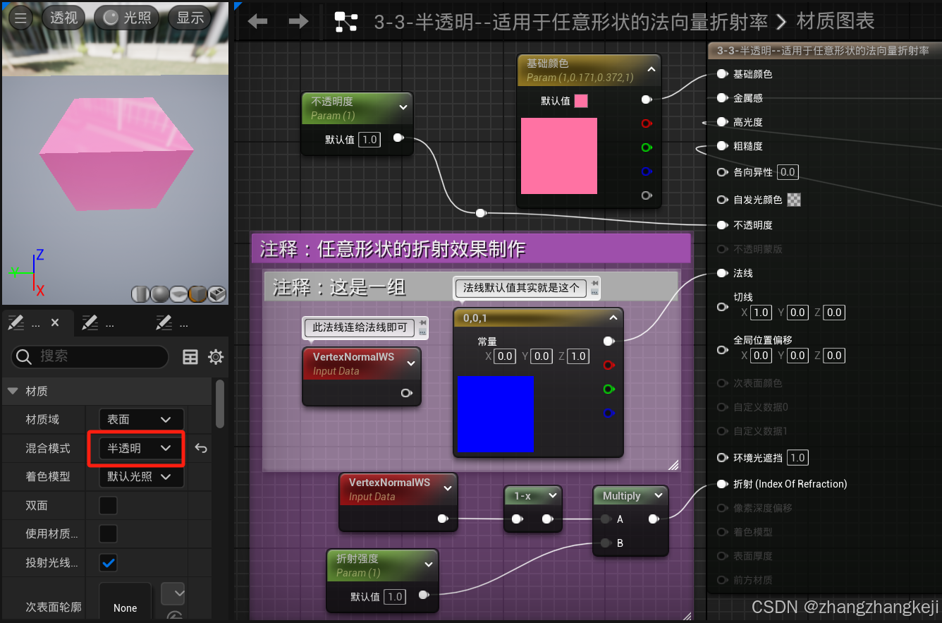Select the sphere preview shape icon
942x623 pixels.
[x=158, y=294]
